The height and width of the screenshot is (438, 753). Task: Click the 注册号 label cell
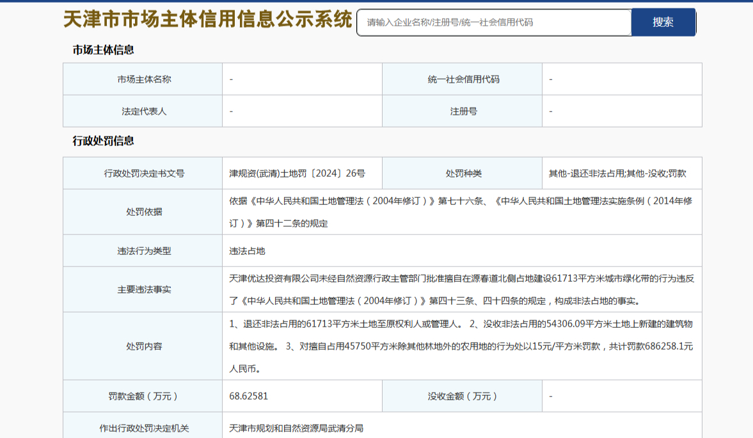[x=463, y=111]
